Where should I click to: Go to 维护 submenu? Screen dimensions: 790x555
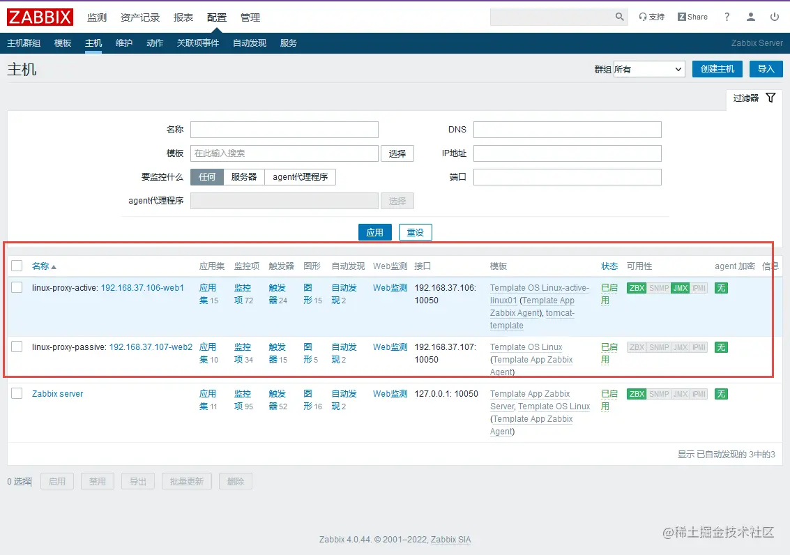(x=124, y=43)
